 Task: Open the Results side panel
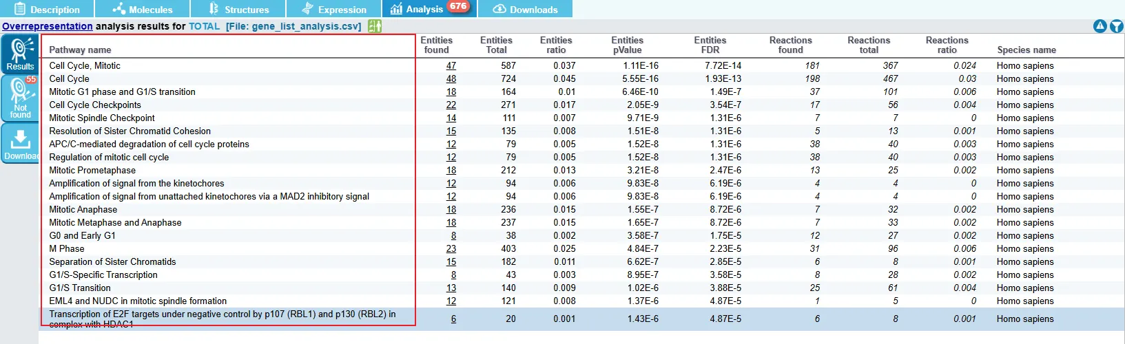(x=20, y=54)
